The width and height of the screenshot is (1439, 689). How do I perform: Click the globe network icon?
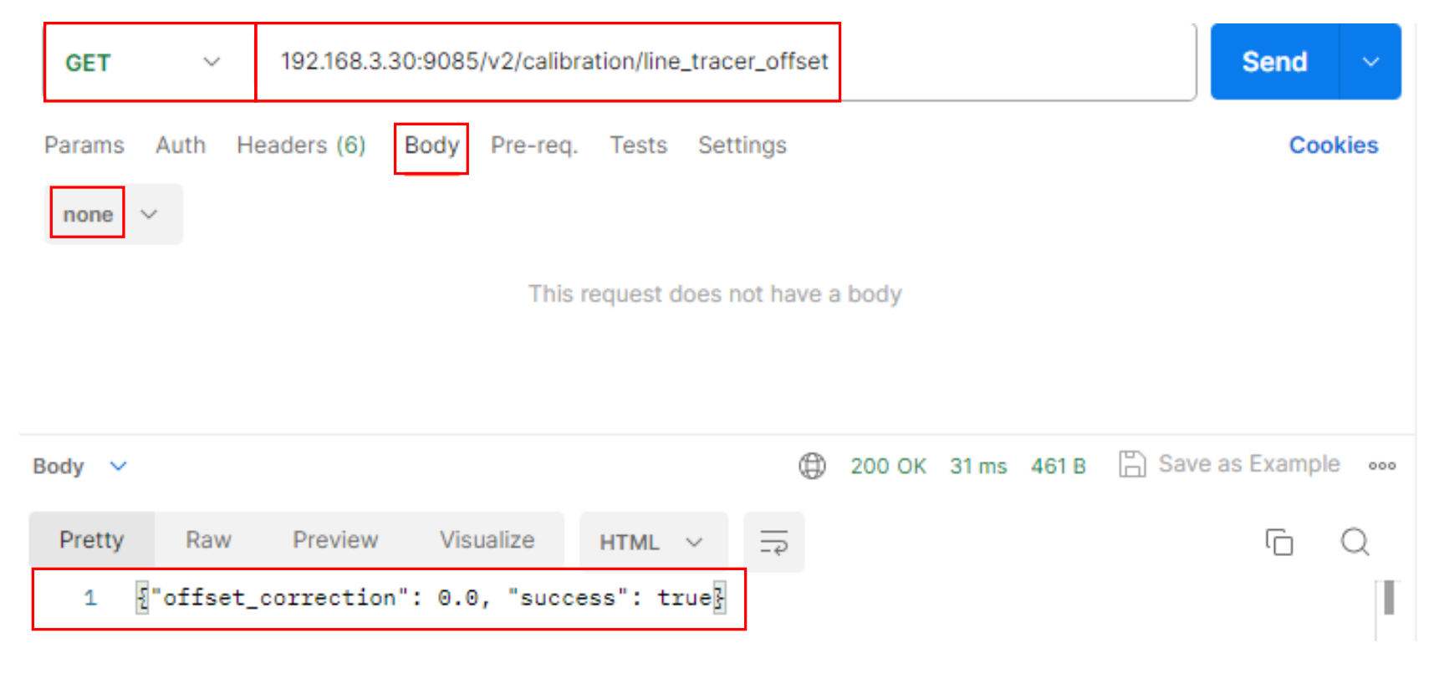click(812, 466)
